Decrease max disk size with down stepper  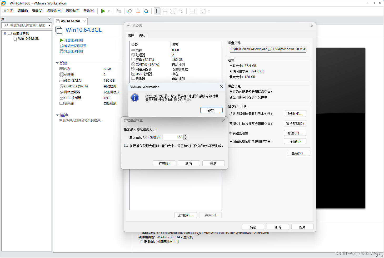(186, 138)
